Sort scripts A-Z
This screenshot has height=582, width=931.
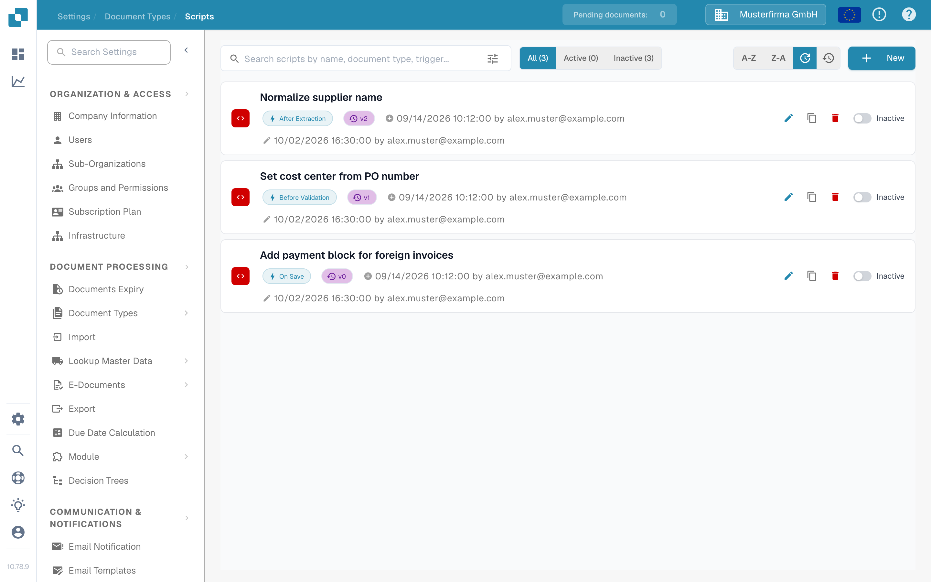click(749, 58)
